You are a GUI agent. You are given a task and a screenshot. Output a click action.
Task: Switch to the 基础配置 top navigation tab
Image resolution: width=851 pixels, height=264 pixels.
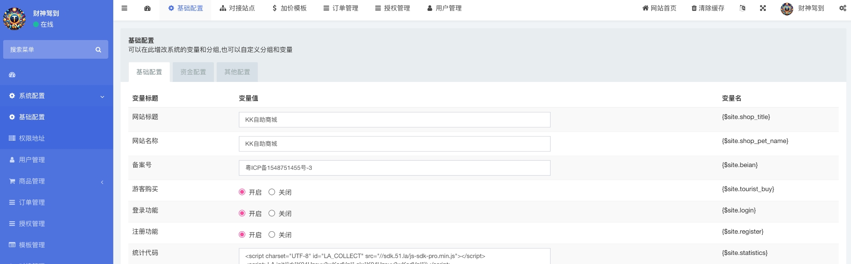pos(185,8)
